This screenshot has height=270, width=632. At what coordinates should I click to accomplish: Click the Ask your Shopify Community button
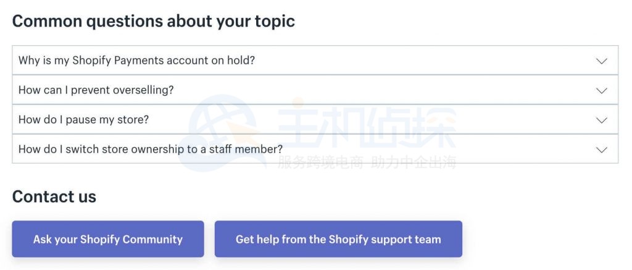point(108,239)
